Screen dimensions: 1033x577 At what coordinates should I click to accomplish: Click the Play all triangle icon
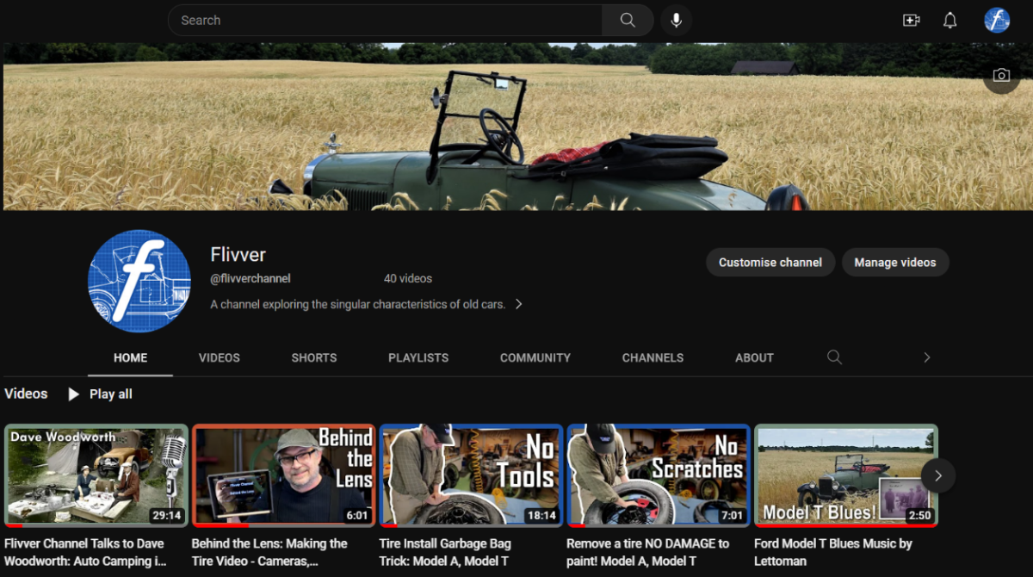click(74, 394)
